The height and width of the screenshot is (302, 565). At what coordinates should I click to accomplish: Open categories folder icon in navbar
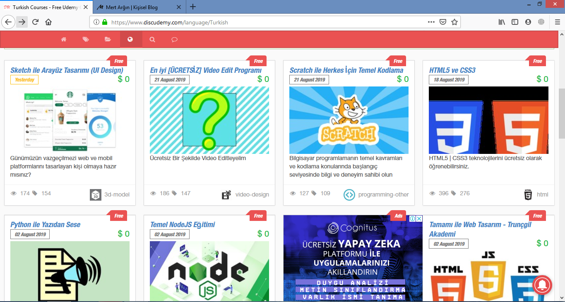[x=108, y=39]
